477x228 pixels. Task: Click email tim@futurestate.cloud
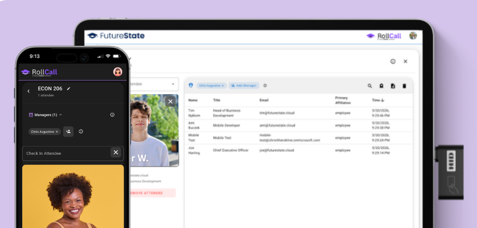[x=277, y=113]
